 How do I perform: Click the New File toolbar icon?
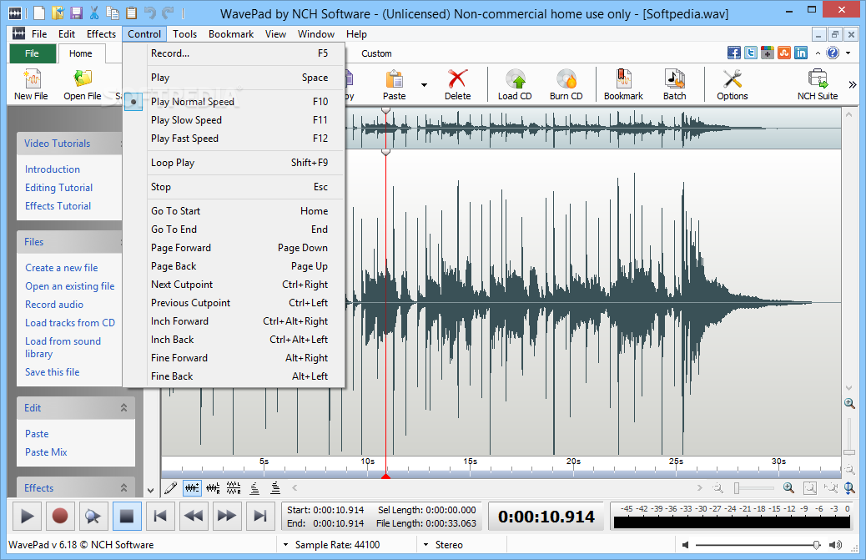click(x=32, y=84)
